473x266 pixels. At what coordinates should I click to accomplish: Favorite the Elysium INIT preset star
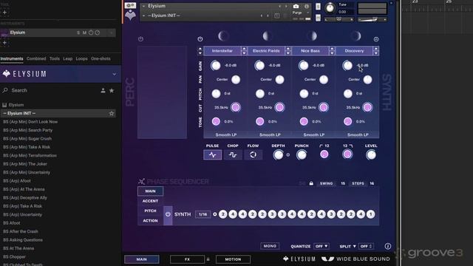click(x=112, y=113)
